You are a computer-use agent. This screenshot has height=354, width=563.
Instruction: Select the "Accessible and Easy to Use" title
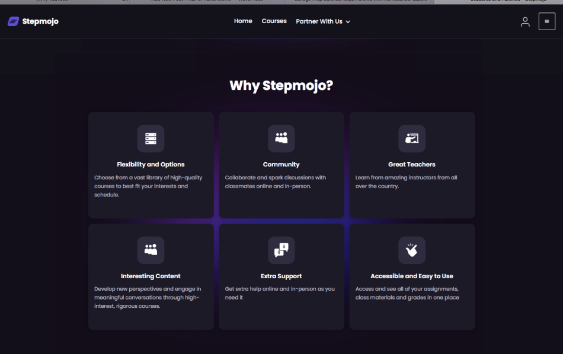pos(412,276)
